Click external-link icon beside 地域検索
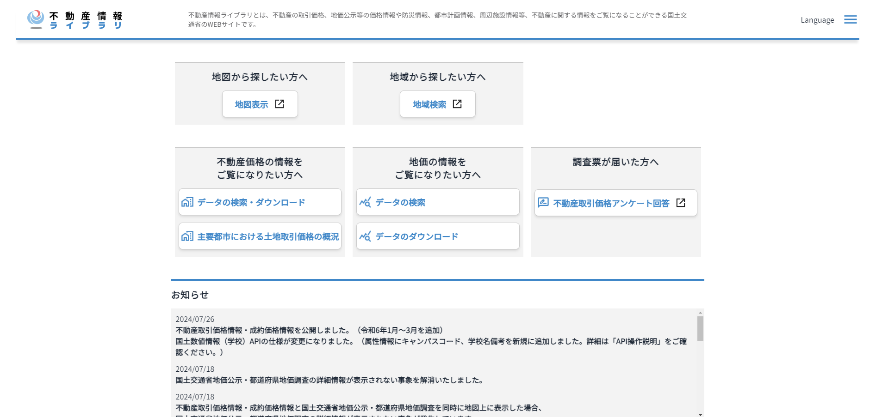Screen dimensions: 876x417 pyautogui.click(x=457, y=104)
